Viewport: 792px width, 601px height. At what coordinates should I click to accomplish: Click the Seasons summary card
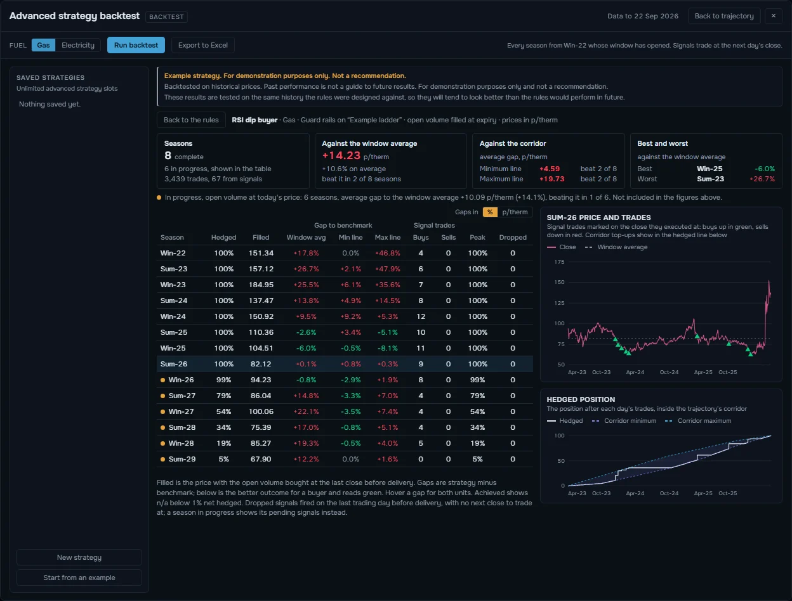coord(233,160)
